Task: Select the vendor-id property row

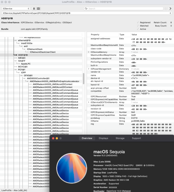Action: pyautogui.click(x=130, y=72)
